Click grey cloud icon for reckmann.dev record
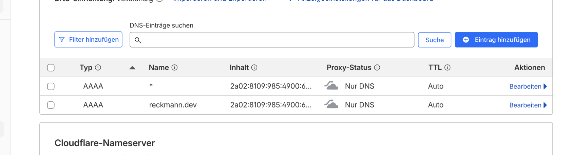Image resolution: width=570 pixels, height=155 pixels. [x=331, y=104]
